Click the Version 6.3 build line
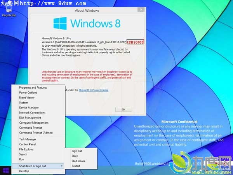The height and width of the screenshot is (175, 233). [x=84, y=42]
